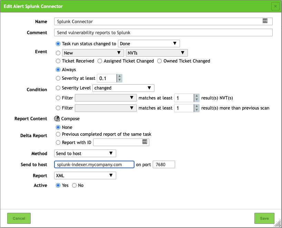Decrease Severity at least value

click(119, 80)
